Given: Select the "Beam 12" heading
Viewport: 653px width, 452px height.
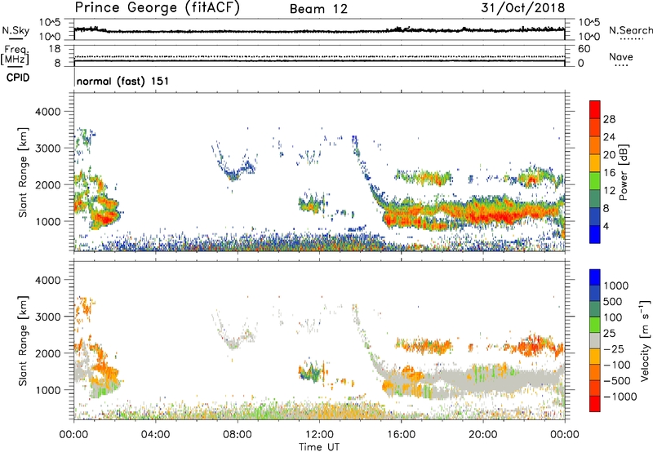Looking at the screenshot, I should pos(318,9).
